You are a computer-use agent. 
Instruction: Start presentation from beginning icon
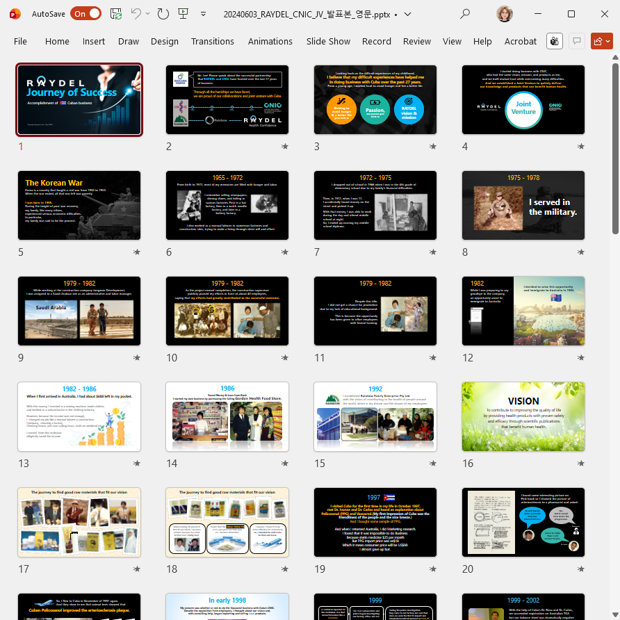[183, 14]
